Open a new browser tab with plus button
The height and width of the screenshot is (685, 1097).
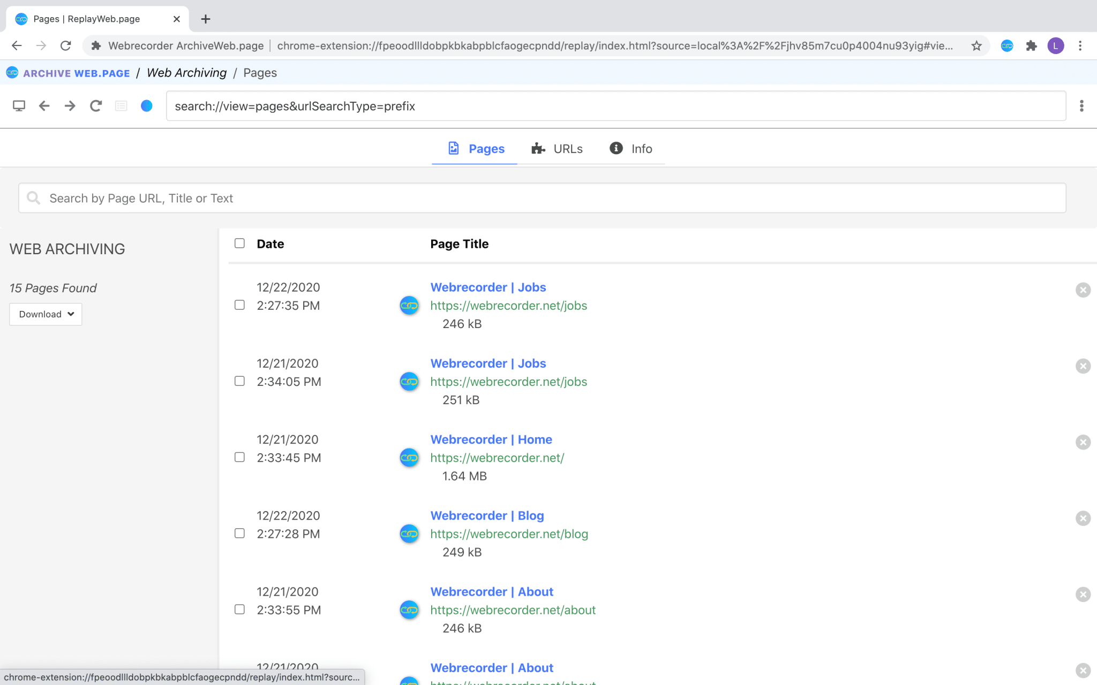pos(206,19)
